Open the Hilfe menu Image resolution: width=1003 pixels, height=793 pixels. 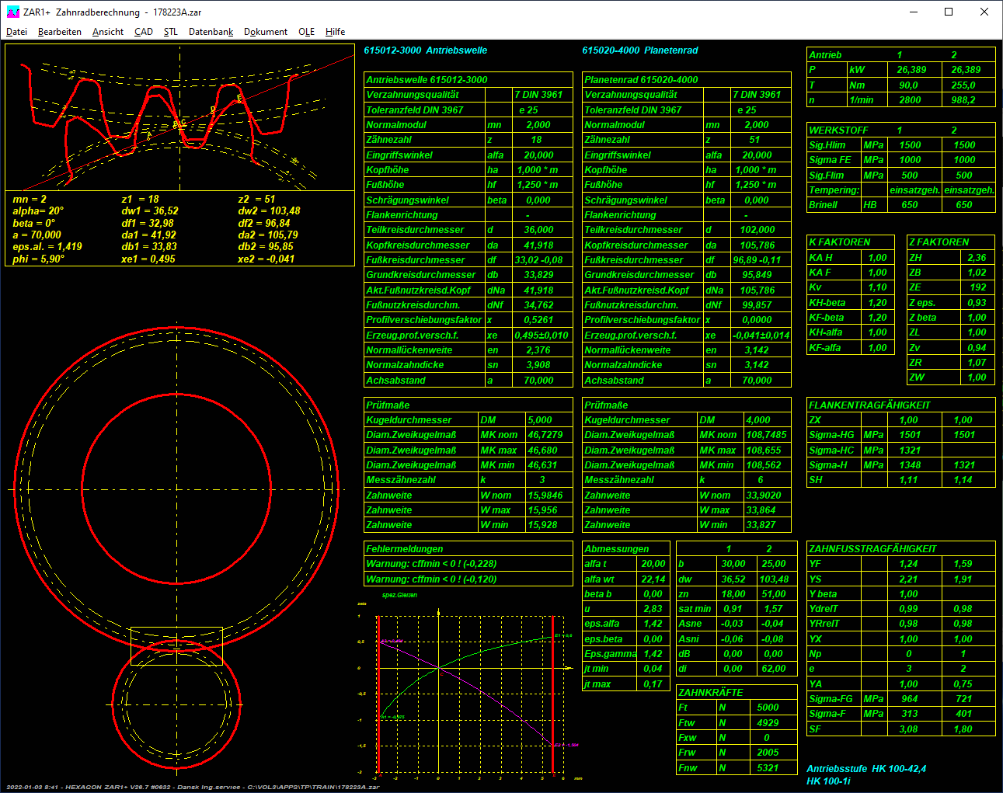click(335, 32)
